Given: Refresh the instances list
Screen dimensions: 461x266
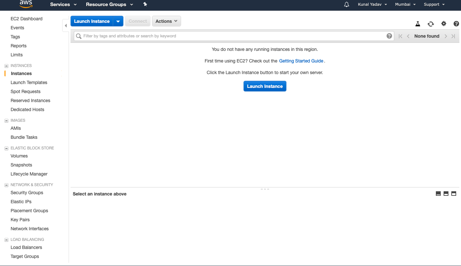Looking at the screenshot, I should (431, 24).
